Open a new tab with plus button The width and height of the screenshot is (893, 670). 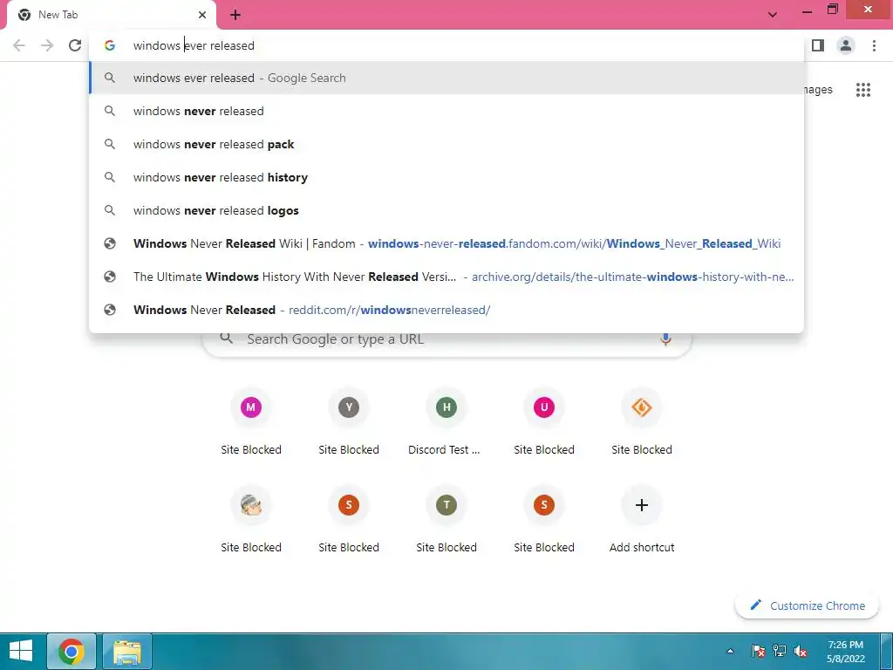pos(235,15)
